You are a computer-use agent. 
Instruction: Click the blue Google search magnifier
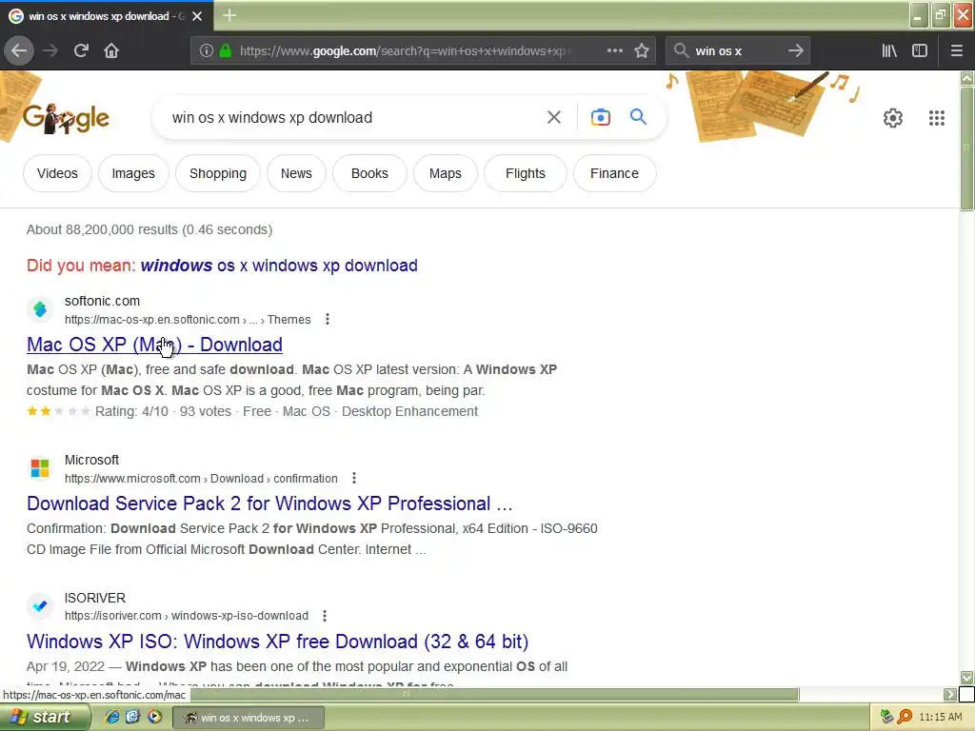pyautogui.click(x=638, y=116)
